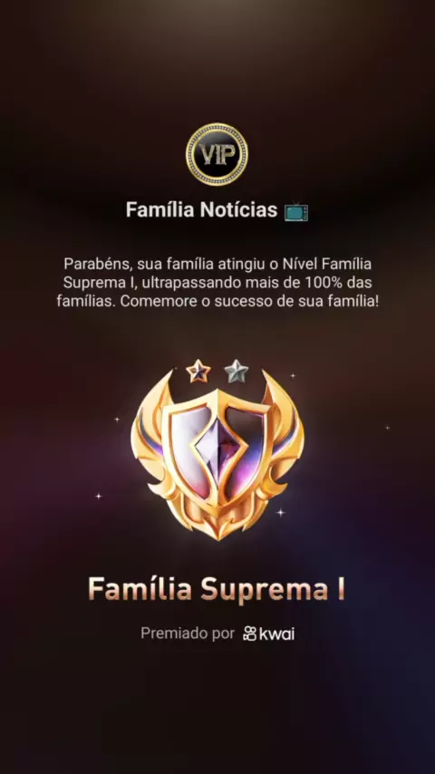
Task: Tap the Comemore o sucesso sentence
Action: point(249,302)
